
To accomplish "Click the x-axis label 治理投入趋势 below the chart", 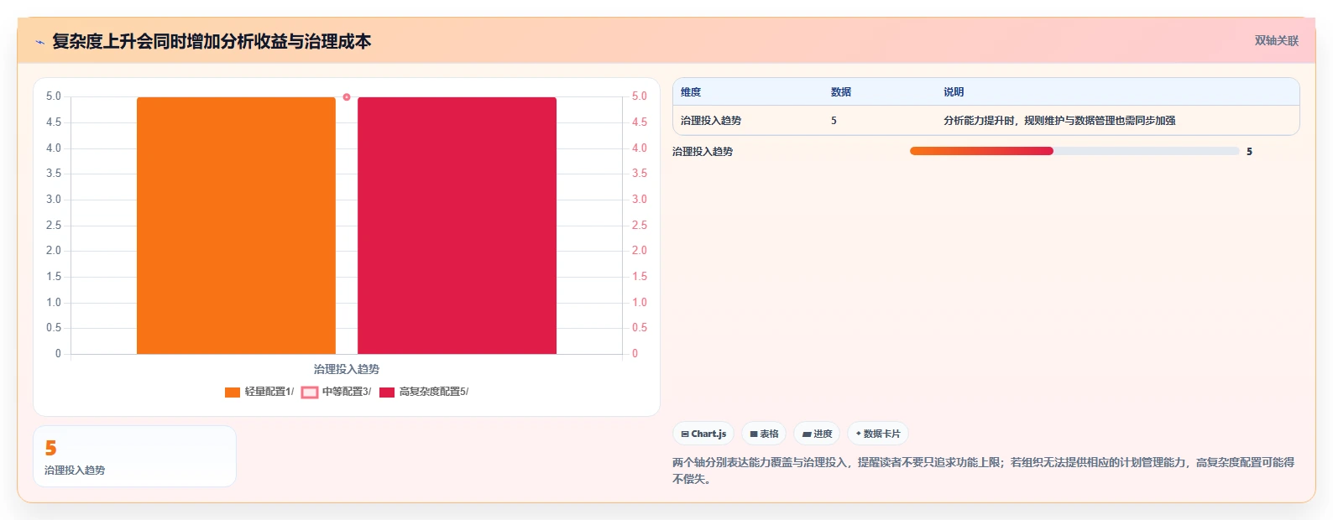I will click(x=347, y=369).
